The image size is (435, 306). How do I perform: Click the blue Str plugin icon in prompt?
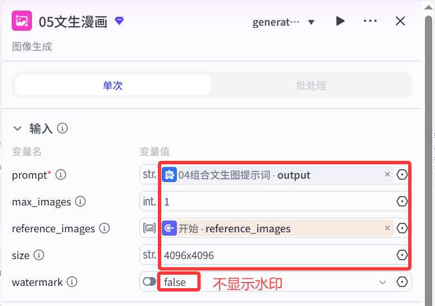(169, 175)
